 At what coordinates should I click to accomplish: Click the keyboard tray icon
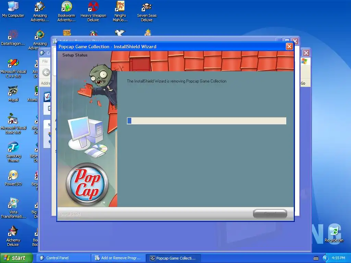pyautogui.click(x=316, y=258)
